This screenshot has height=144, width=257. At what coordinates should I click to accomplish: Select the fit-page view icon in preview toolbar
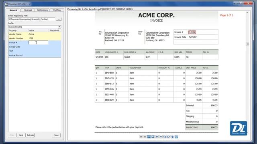153,137
